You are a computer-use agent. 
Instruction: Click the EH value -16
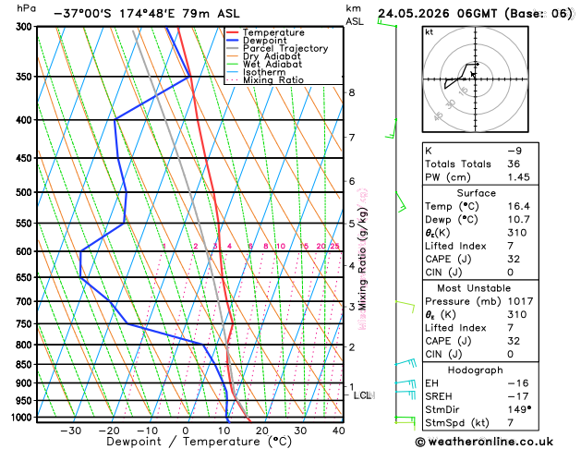tap(518, 383)
